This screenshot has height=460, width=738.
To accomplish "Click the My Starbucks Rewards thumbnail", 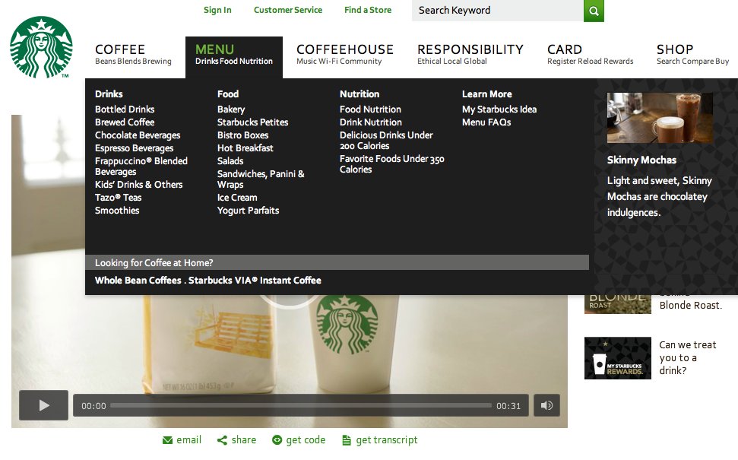I will [617, 357].
